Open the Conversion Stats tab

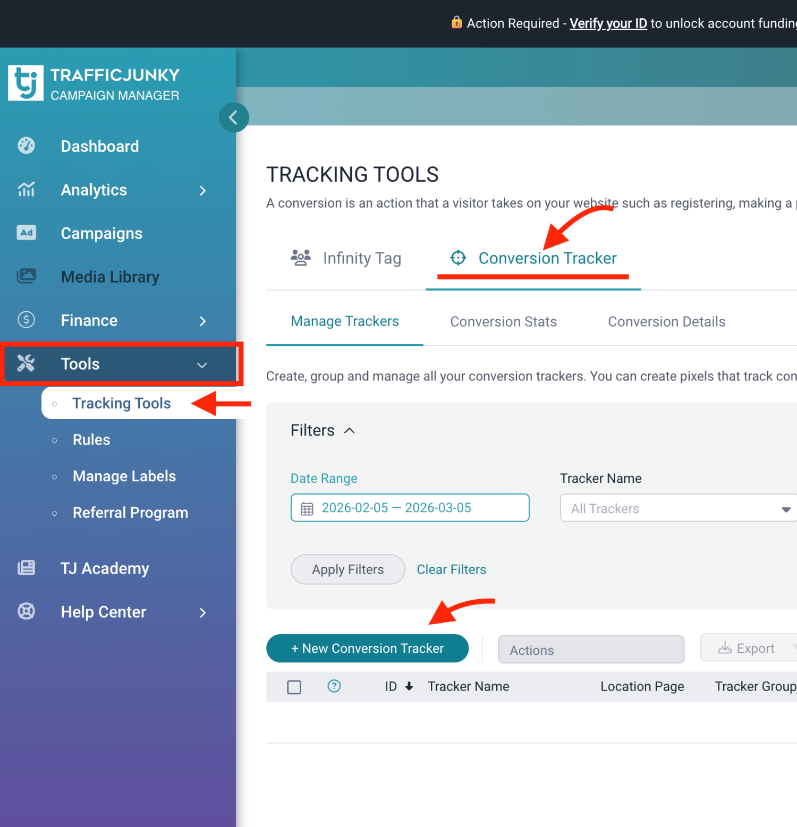tap(503, 321)
